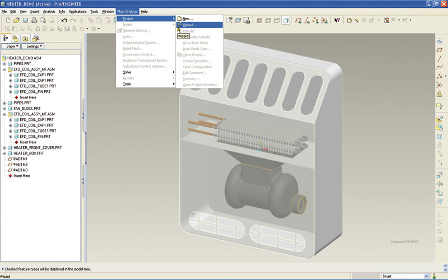Open dropdown arrow next to Flow Analysis results icon
The image size is (448, 280).
(x=399, y=20)
